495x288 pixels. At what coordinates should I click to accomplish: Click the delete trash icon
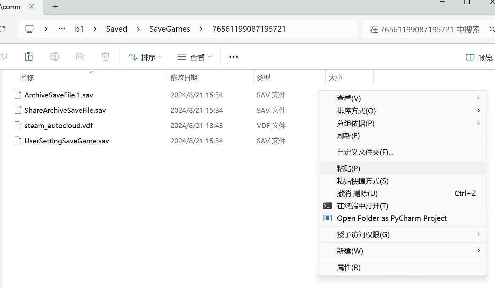tap(105, 57)
